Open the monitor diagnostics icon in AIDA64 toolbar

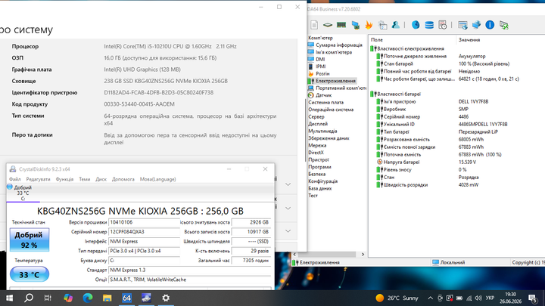pos(355,25)
